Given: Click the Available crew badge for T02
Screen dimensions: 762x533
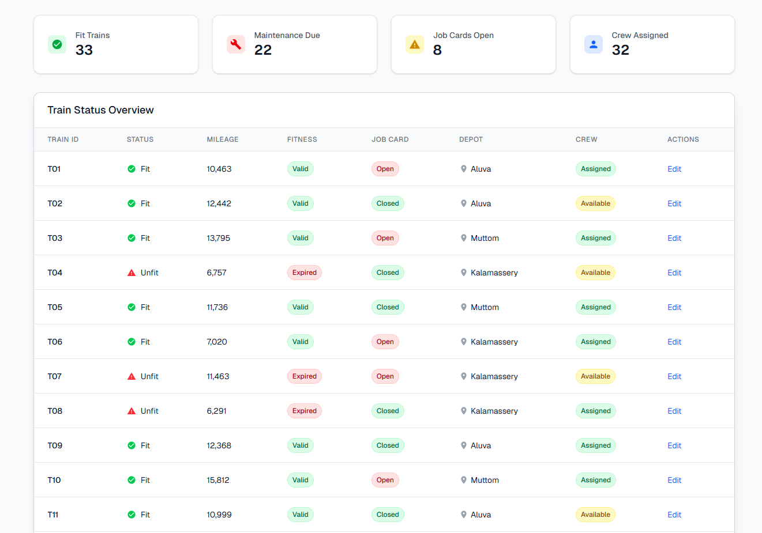Looking at the screenshot, I should click(x=595, y=203).
